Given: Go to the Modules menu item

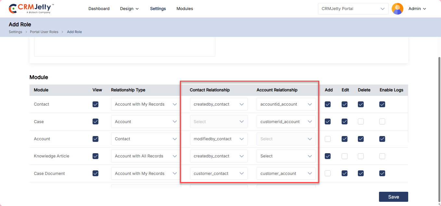Looking at the screenshot, I should [x=184, y=9].
